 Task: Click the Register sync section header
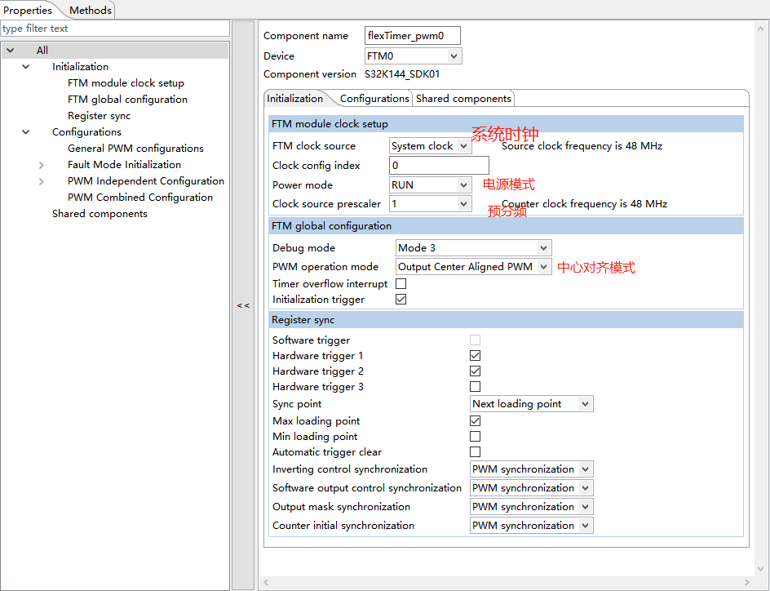(x=506, y=320)
